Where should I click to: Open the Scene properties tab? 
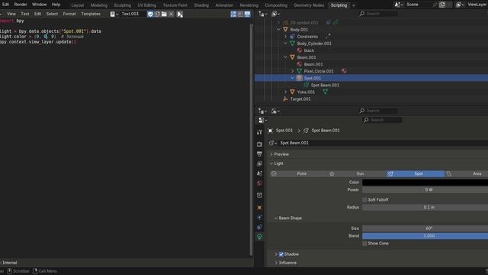coord(259,173)
